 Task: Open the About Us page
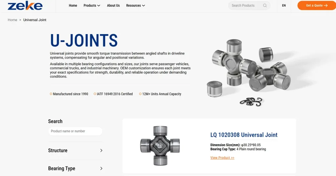(113, 6)
